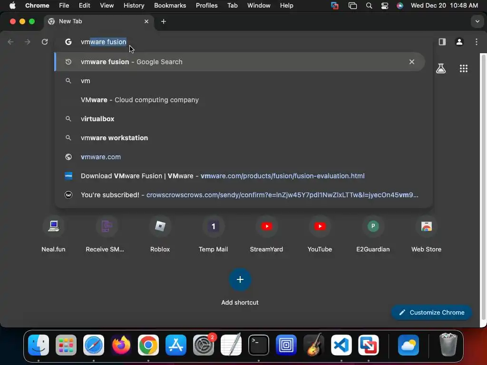The image size is (487, 365).
Task: Open the E2Guardian shortcut
Action: [373, 234]
